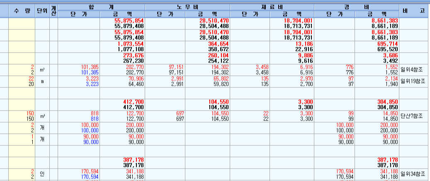The height and width of the screenshot is (181, 430).
Task: Click the material amount 2,970
Action: click(x=292, y=82)
